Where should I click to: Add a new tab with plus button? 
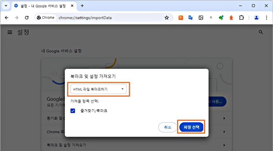tap(82, 6)
